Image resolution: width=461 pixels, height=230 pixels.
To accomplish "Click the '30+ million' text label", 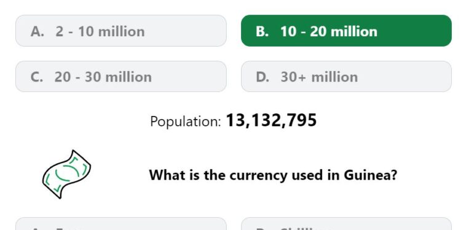I will click(x=319, y=77).
